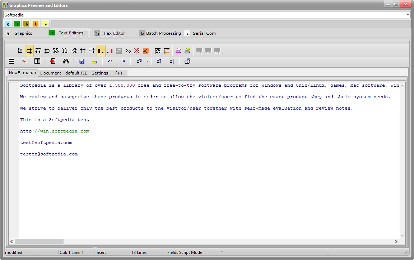The height and width of the screenshot is (260, 414).
Task: Click the yellow save-as floppy icon
Action: point(95,62)
